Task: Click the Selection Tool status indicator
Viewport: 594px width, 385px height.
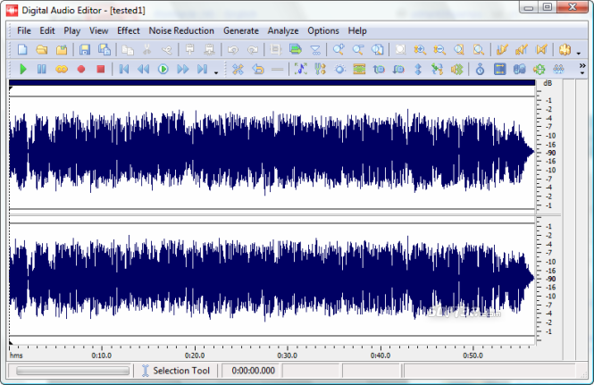Action: tap(176, 371)
